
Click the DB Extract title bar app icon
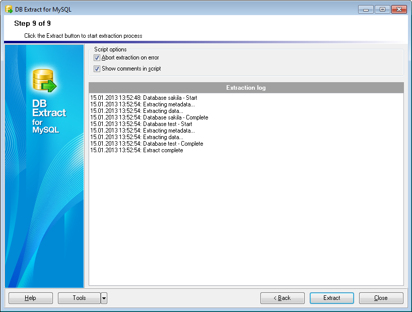click(9, 9)
